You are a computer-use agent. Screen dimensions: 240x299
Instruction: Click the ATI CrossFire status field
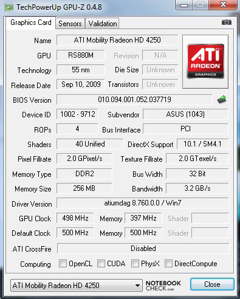[x=143, y=249]
